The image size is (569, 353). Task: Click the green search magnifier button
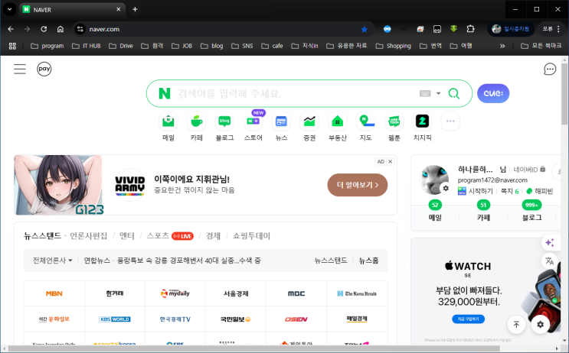coord(453,93)
